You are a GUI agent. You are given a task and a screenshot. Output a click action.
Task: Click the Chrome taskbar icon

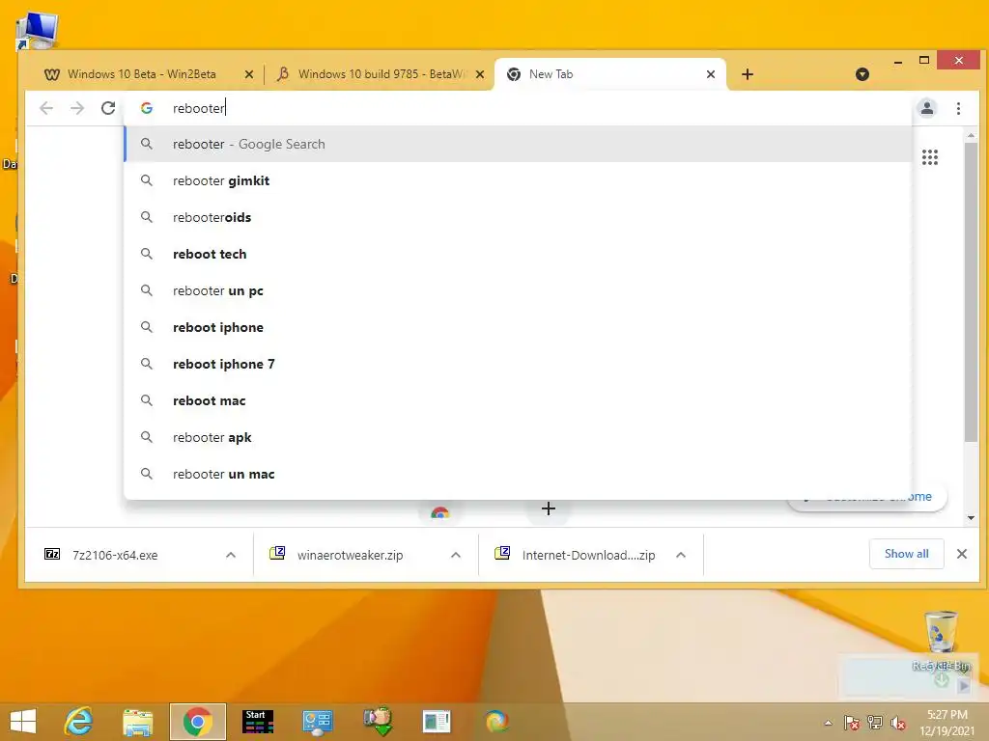click(x=197, y=722)
